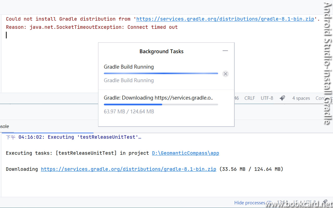Screen dimensions: 333x208
Task: Click the AI status icon in bottom bar
Action: pos(325,202)
